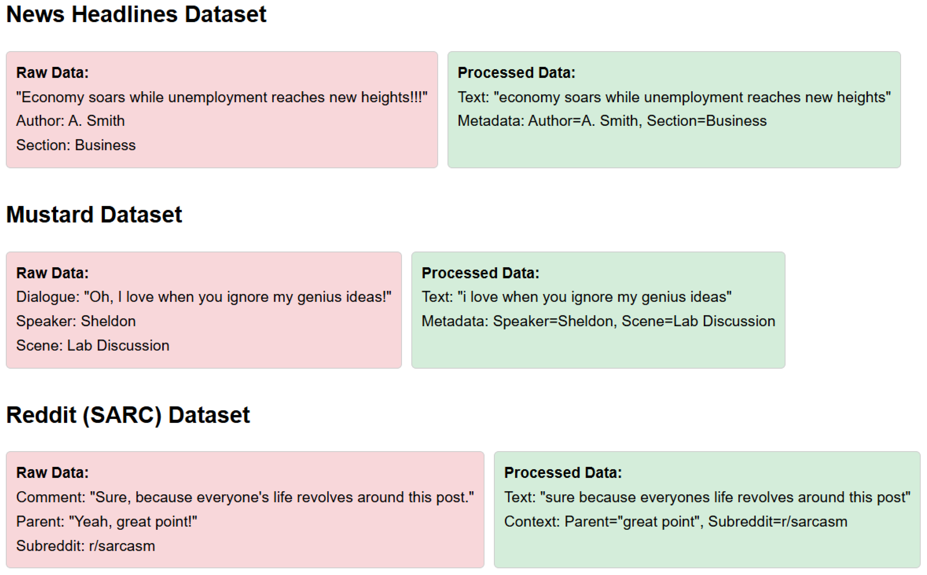Select the "Speaker=Sheldon, Scene=Lab Discussion" metadata line

pyautogui.click(x=598, y=321)
